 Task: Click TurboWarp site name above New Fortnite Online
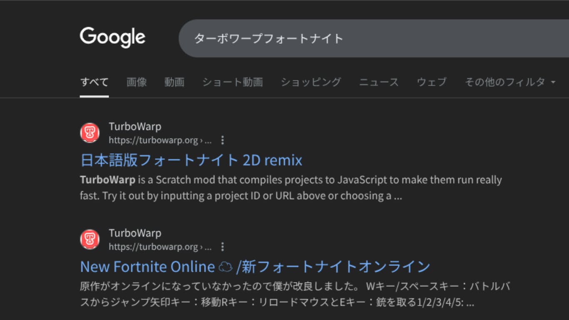[x=135, y=233]
